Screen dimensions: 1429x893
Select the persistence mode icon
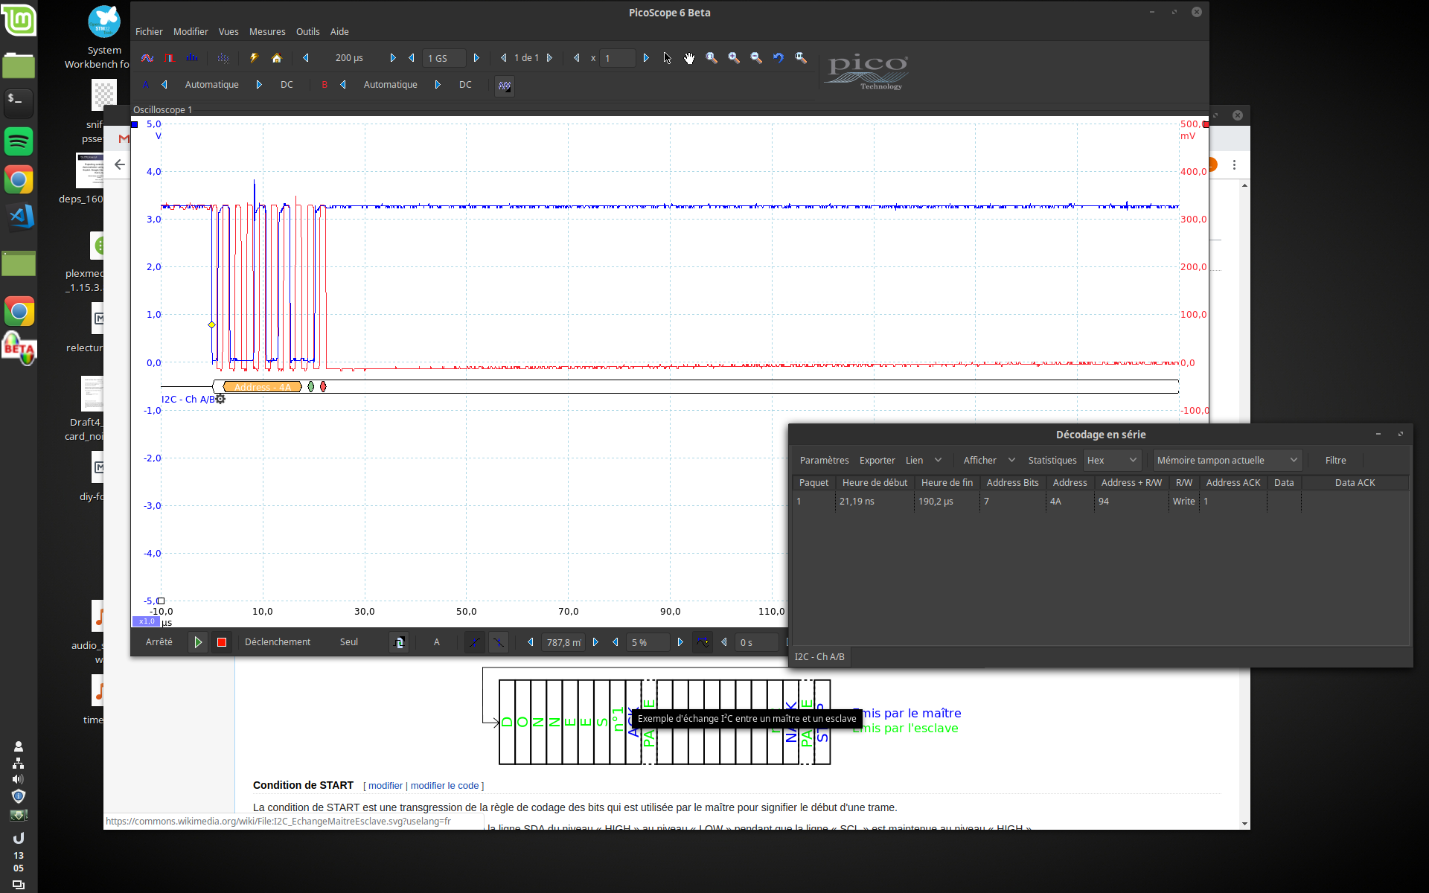tap(170, 58)
